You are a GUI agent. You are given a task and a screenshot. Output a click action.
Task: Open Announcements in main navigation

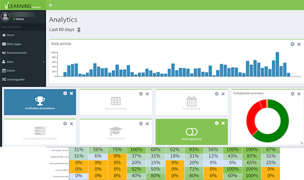pyautogui.click(x=14, y=53)
